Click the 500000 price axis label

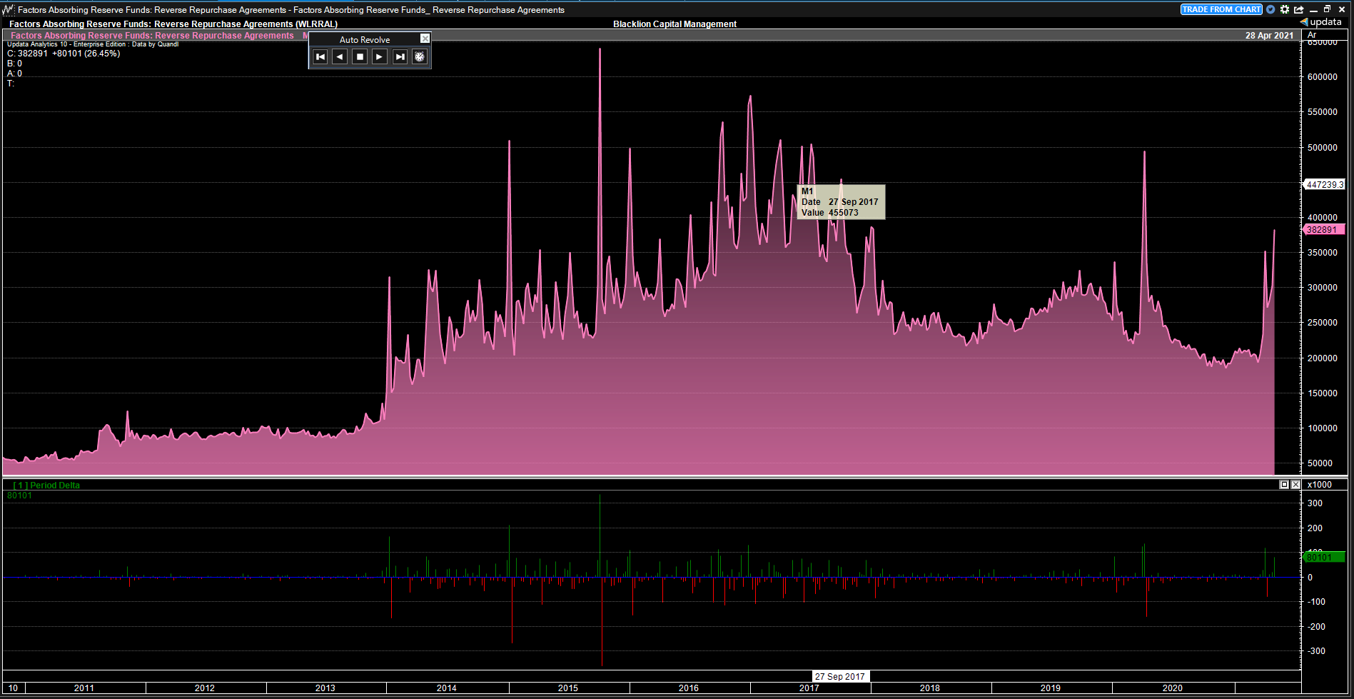(x=1323, y=148)
